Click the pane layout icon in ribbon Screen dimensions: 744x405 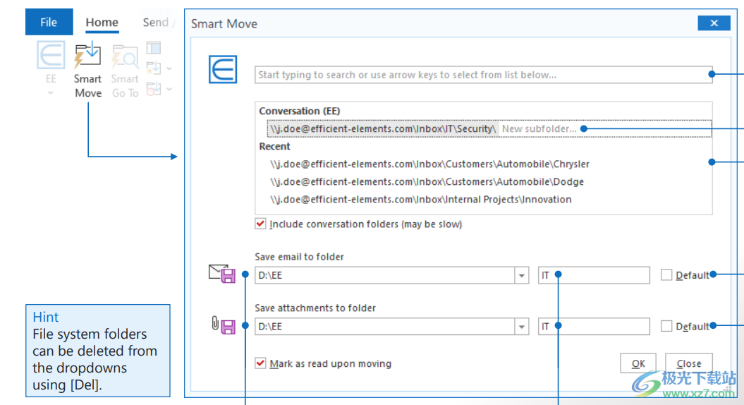tap(154, 48)
